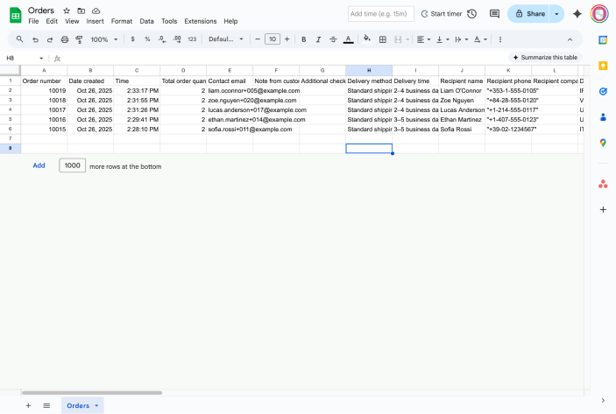Click the Undo icon in toolbar
Screen dimensions: 616x414
click(x=35, y=39)
